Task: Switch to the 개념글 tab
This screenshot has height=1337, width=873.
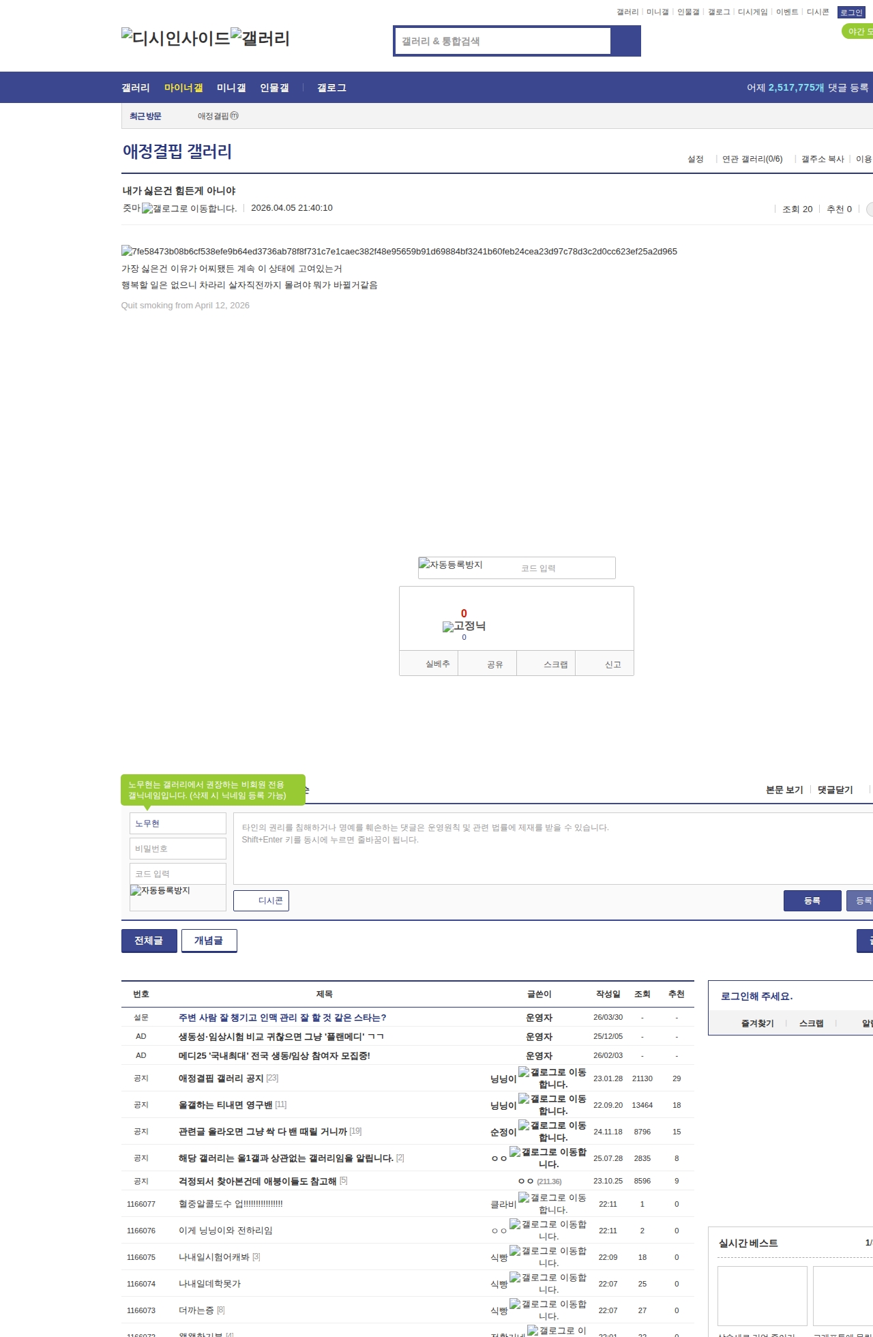Action: coord(209,941)
